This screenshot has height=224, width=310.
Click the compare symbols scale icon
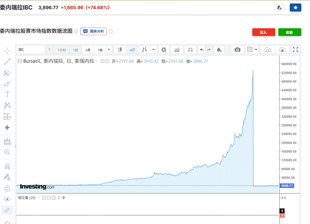point(190,50)
